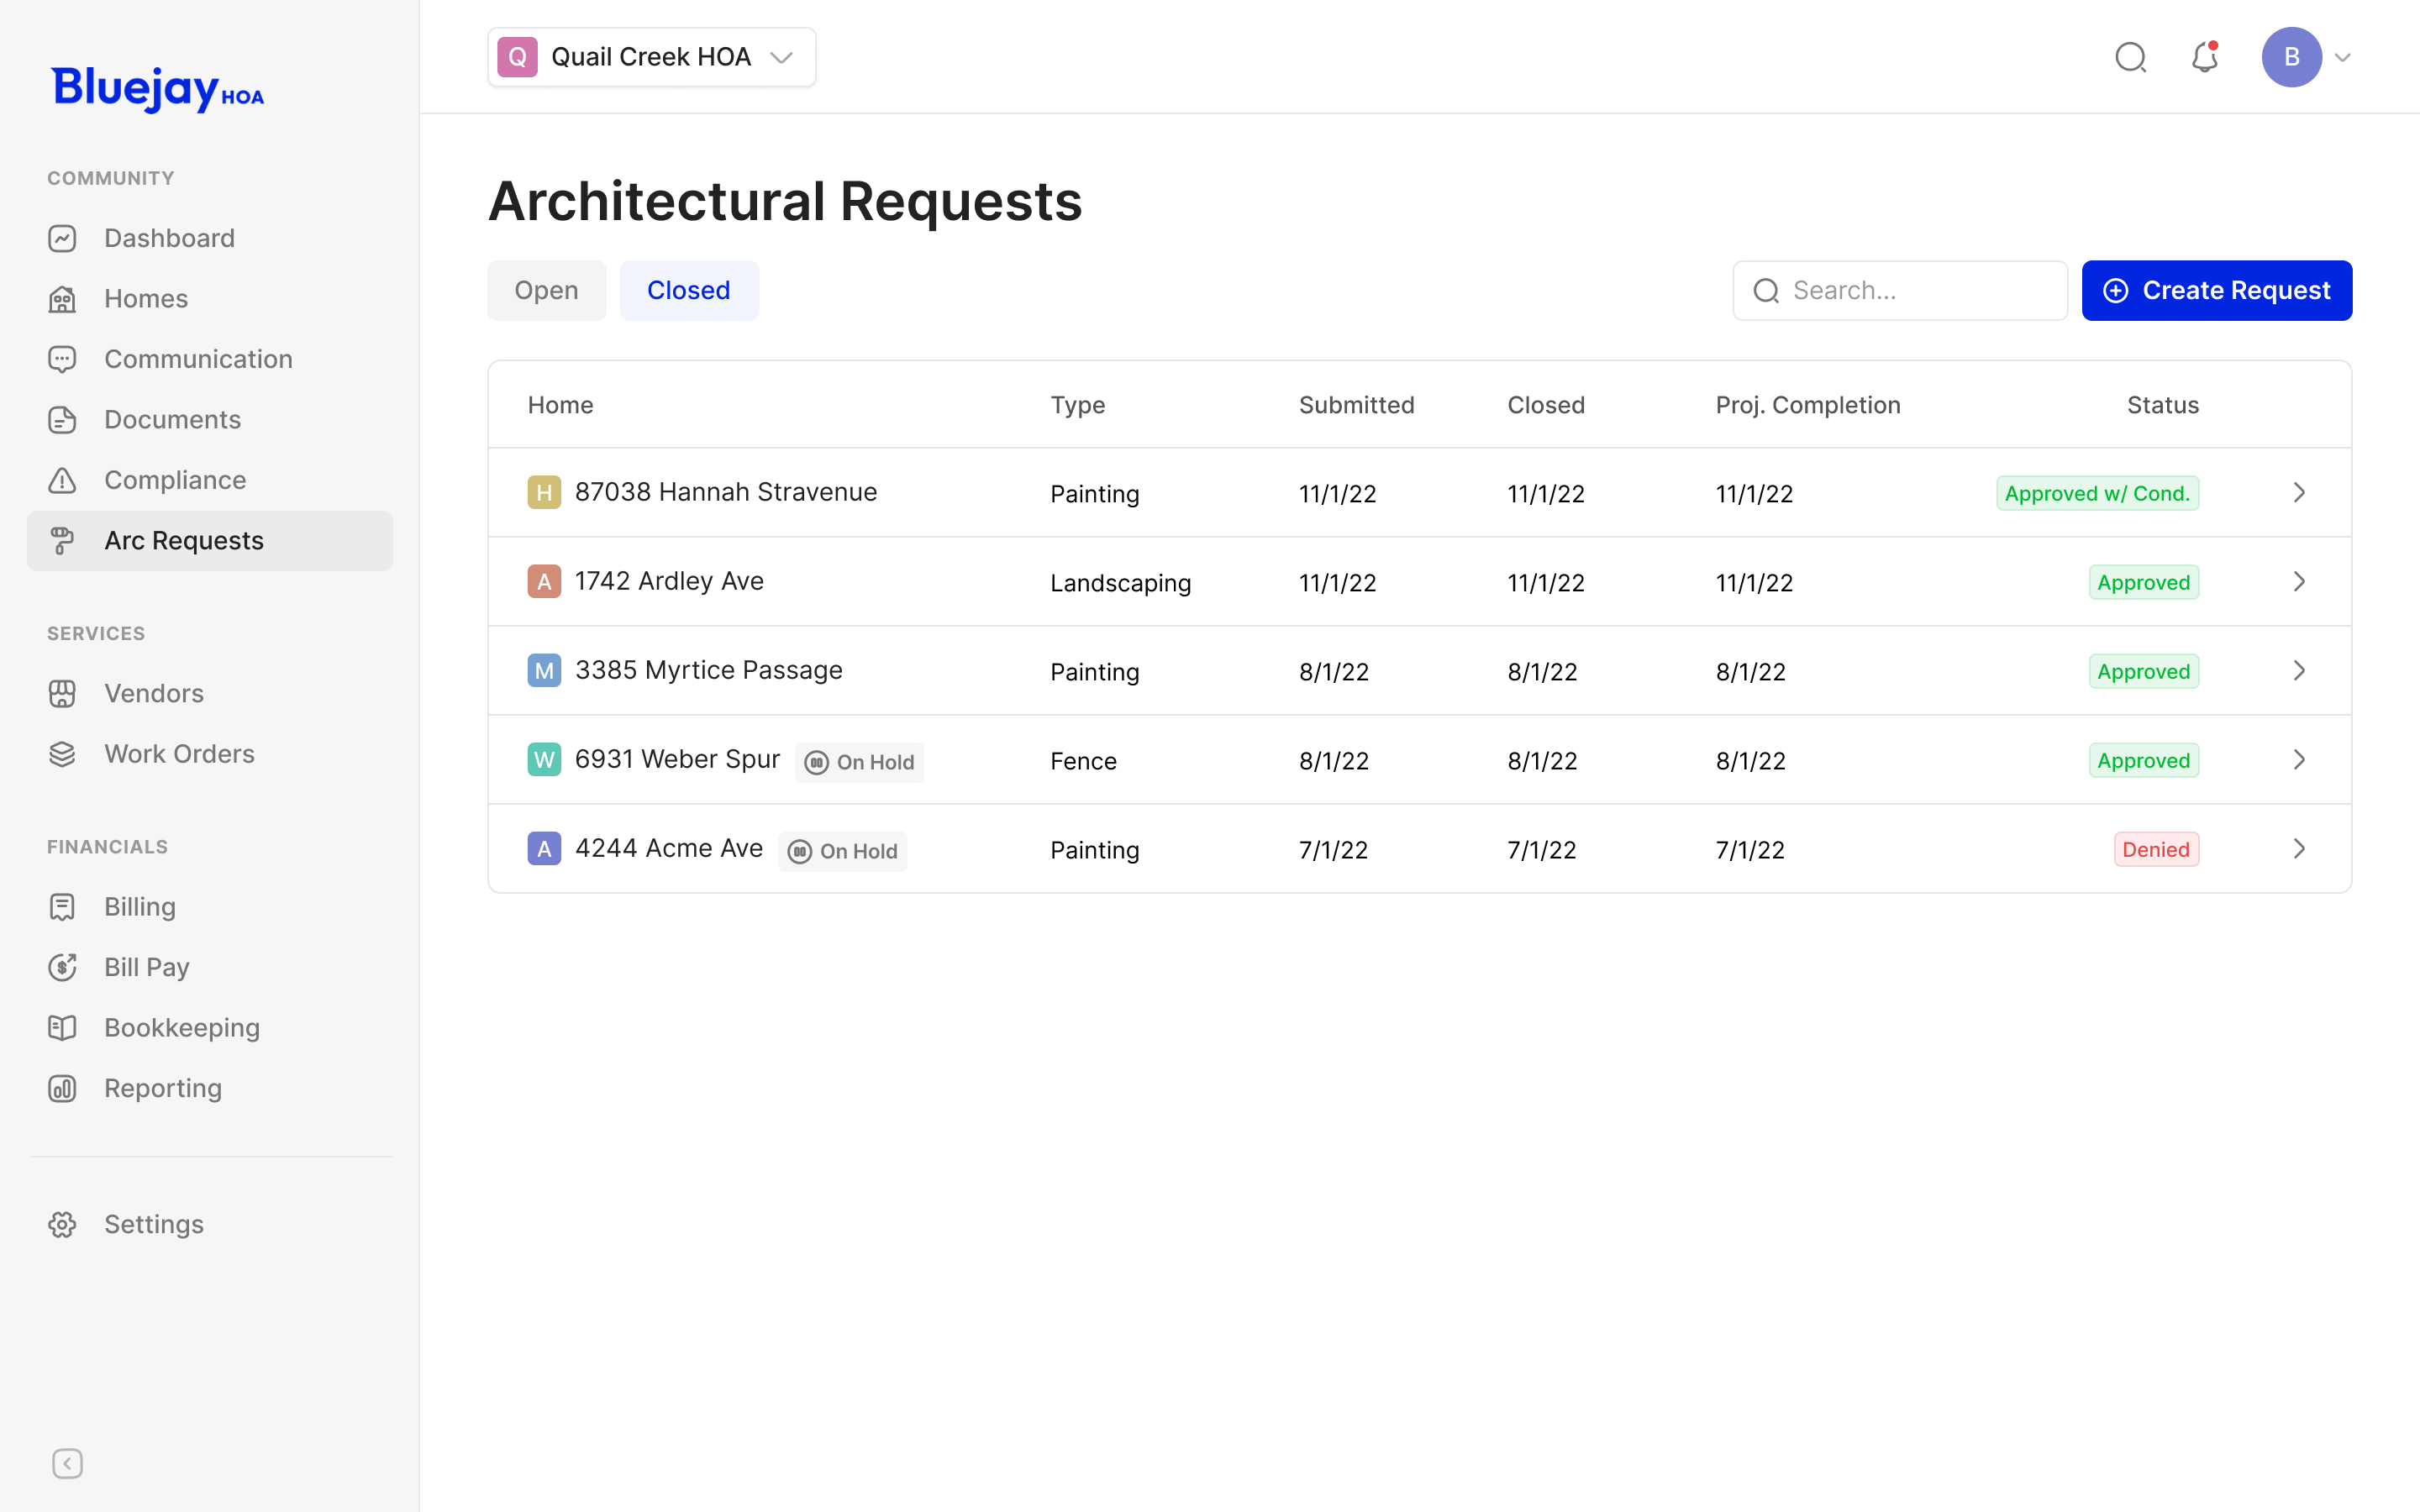2420x1512 pixels.
Task: Expand 1742 Ardley Ave row chevron
Action: 2299,581
